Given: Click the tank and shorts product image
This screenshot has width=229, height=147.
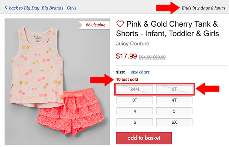Looking at the screenshot, I should tap(57, 82).
